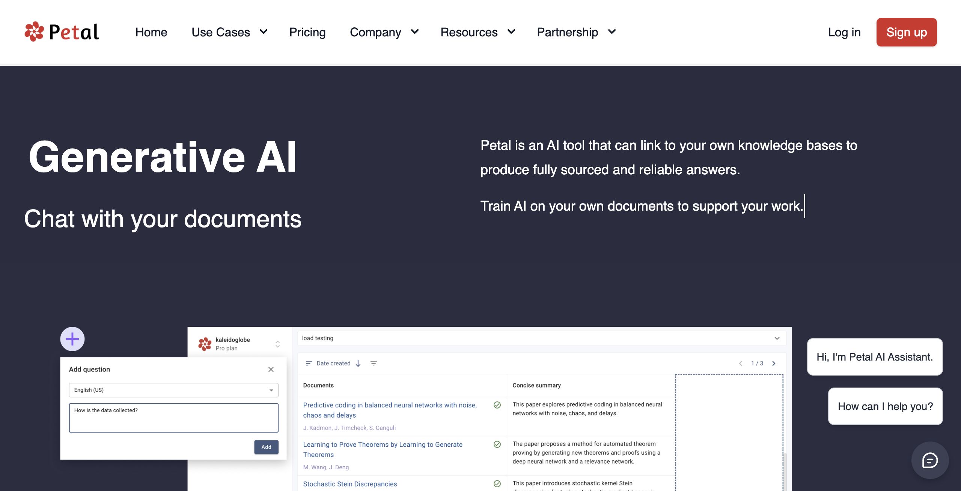Go to next page arrow in documents
Image resolution: width=961 pixels, height=491 pixels.
coord(774,363)
